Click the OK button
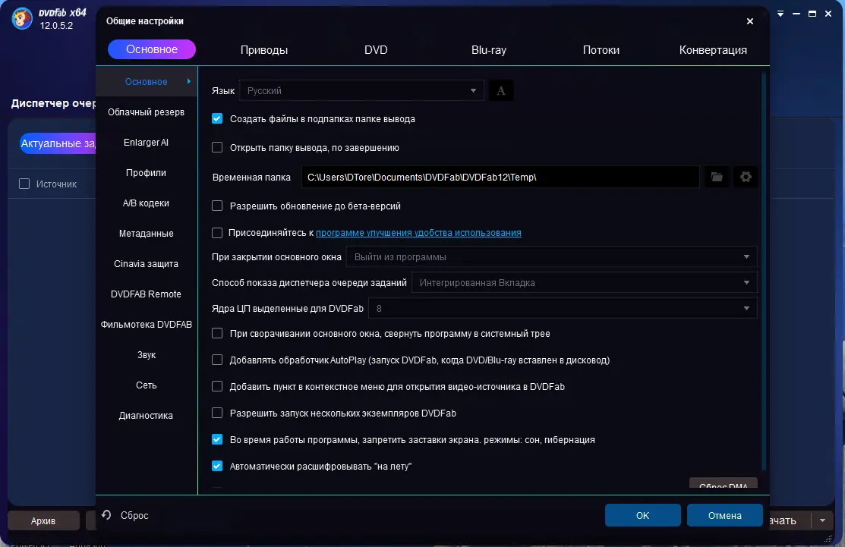Viewport: 845px width, 547px height. 642,515
